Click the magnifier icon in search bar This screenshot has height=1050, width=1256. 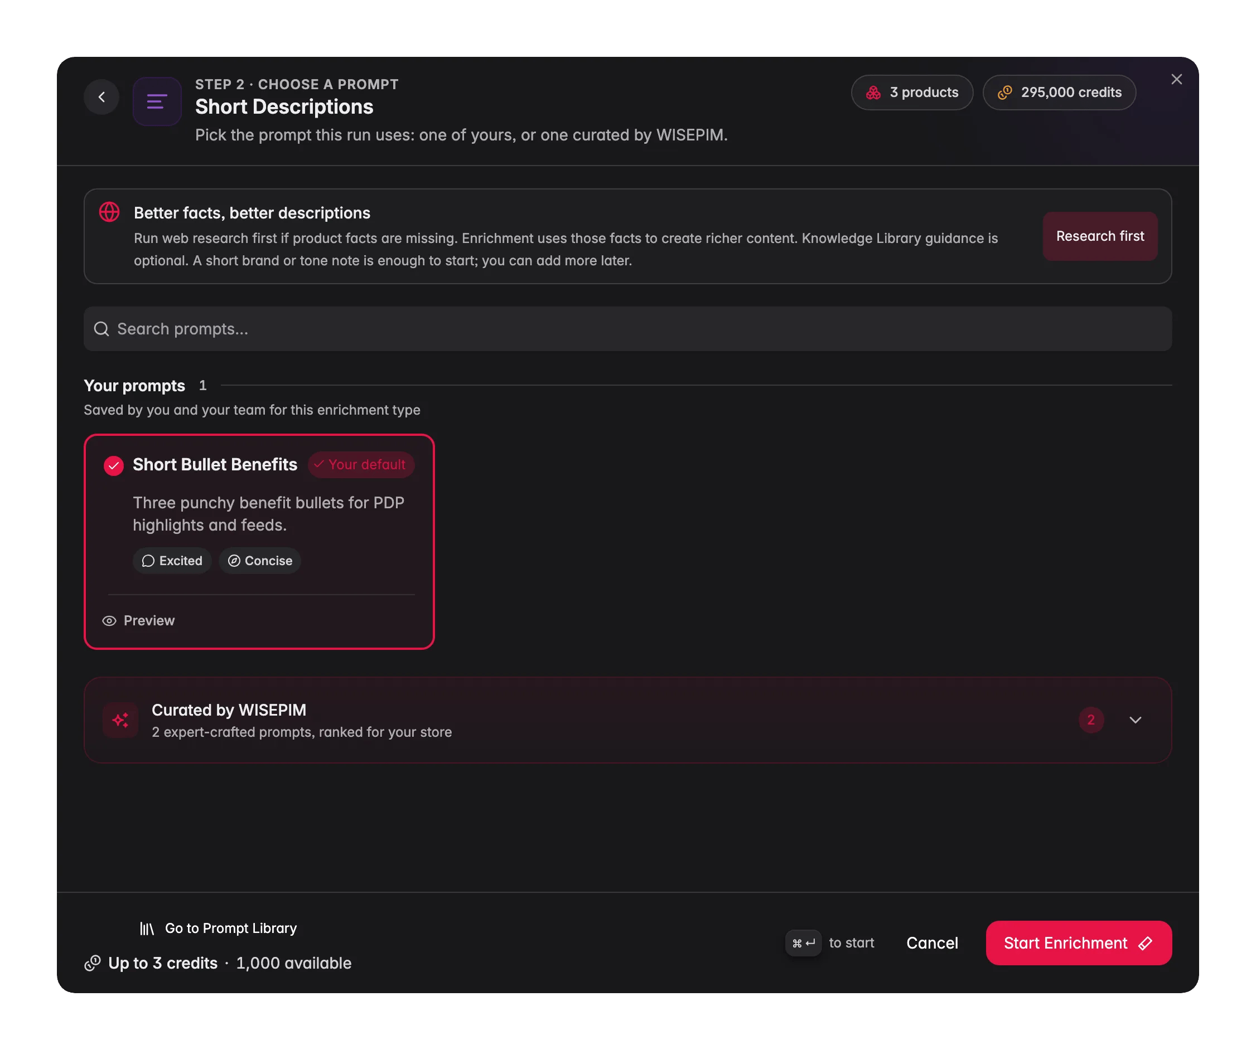(102, 329)
